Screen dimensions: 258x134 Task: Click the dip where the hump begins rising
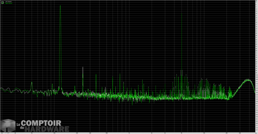[x=229, y=98]
